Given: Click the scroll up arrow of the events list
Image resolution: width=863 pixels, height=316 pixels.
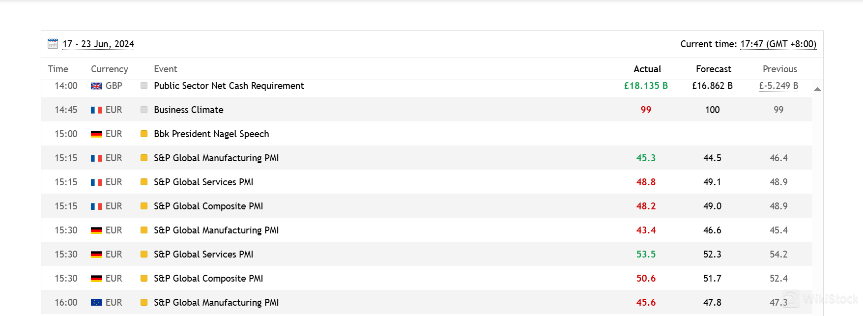Looking at the screenshot, I should 817,89.
